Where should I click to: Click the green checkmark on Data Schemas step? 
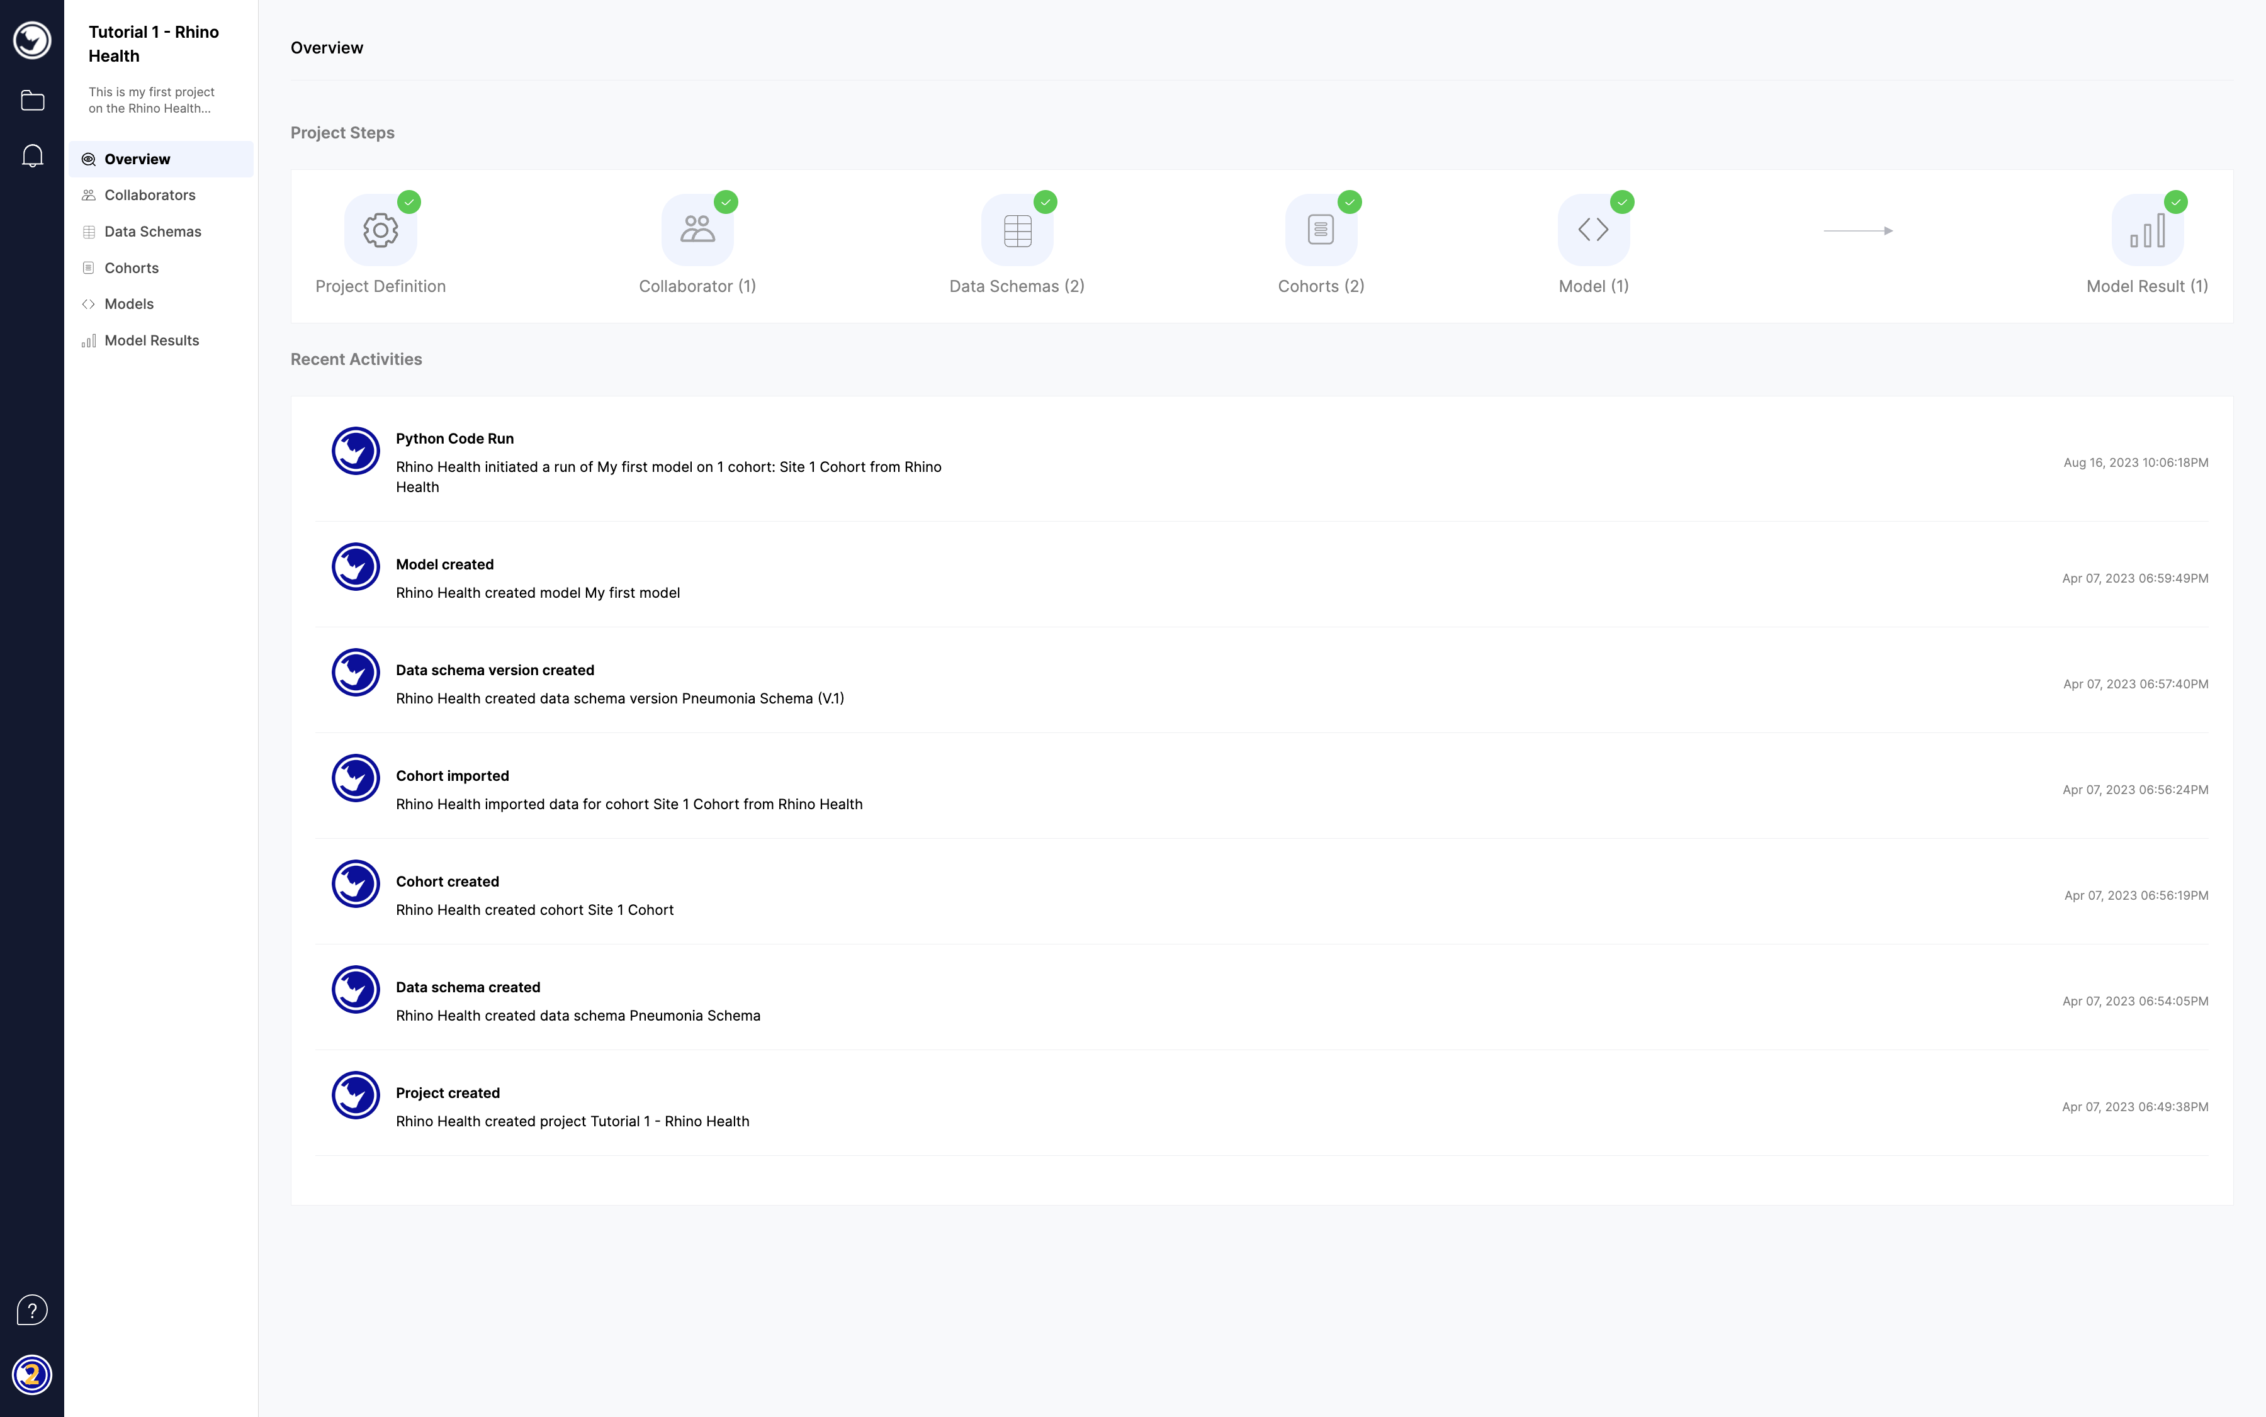click(x=1046, y=203)
